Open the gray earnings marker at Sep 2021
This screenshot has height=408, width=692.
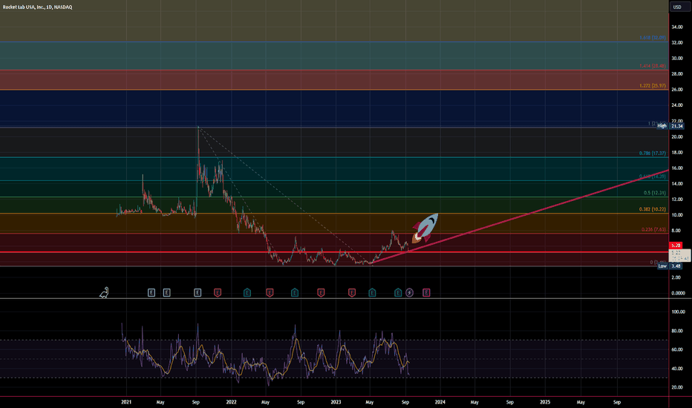(198, 292)
